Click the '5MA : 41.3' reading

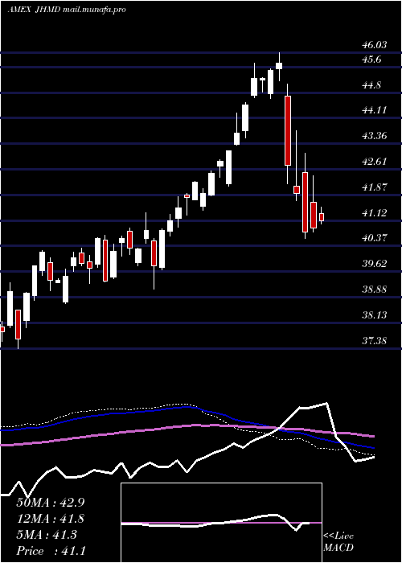pyautogui.click(x=47, y=535)
